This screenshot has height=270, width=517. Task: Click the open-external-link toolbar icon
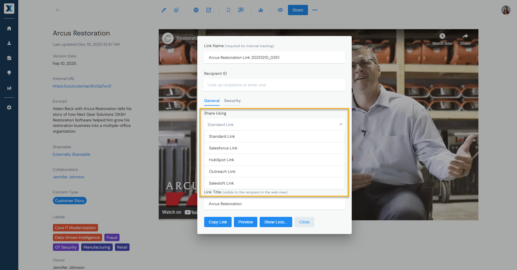click(209, 10)
